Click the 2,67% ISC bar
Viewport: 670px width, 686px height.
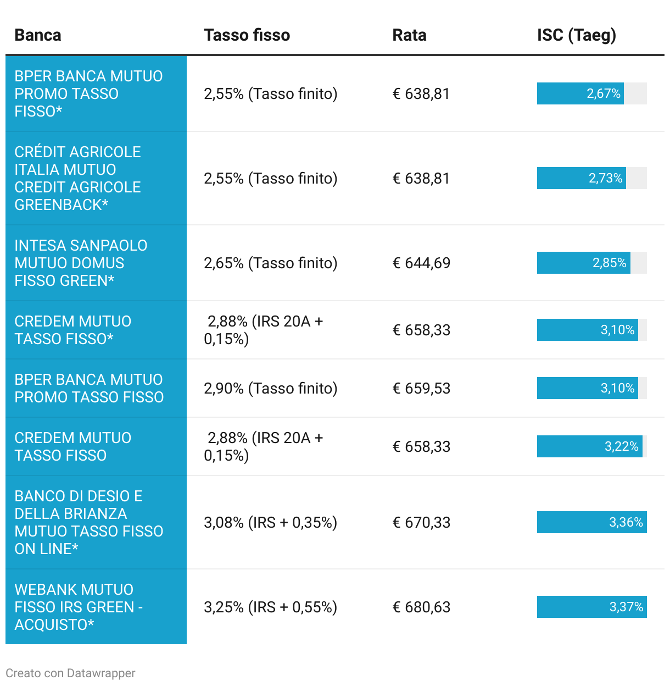[580, 93]
